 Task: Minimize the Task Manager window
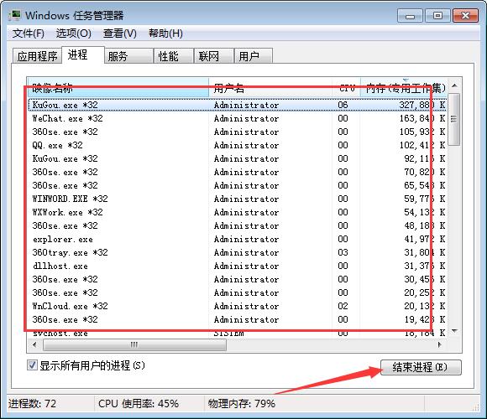click(x=410, y=15)
